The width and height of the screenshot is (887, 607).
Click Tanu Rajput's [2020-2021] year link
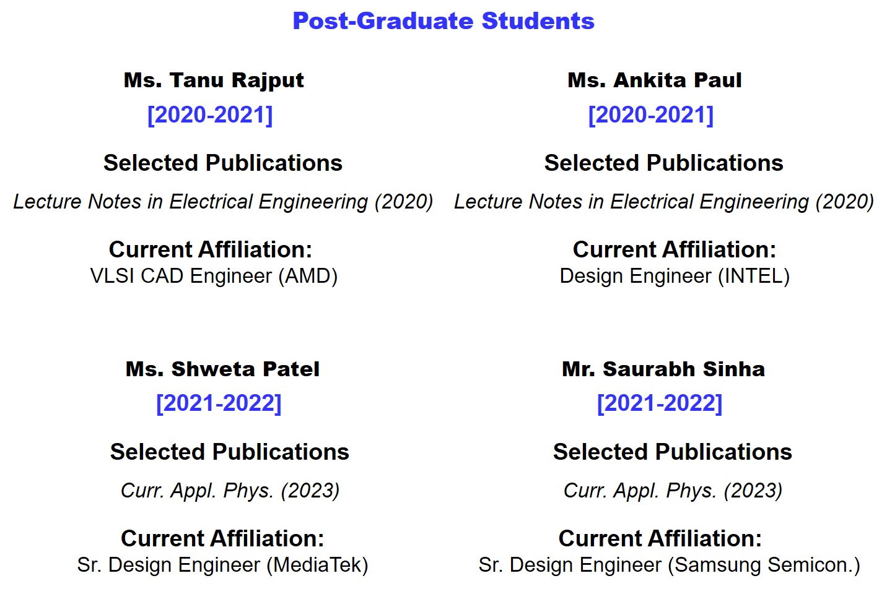click(x=210, y=115)
